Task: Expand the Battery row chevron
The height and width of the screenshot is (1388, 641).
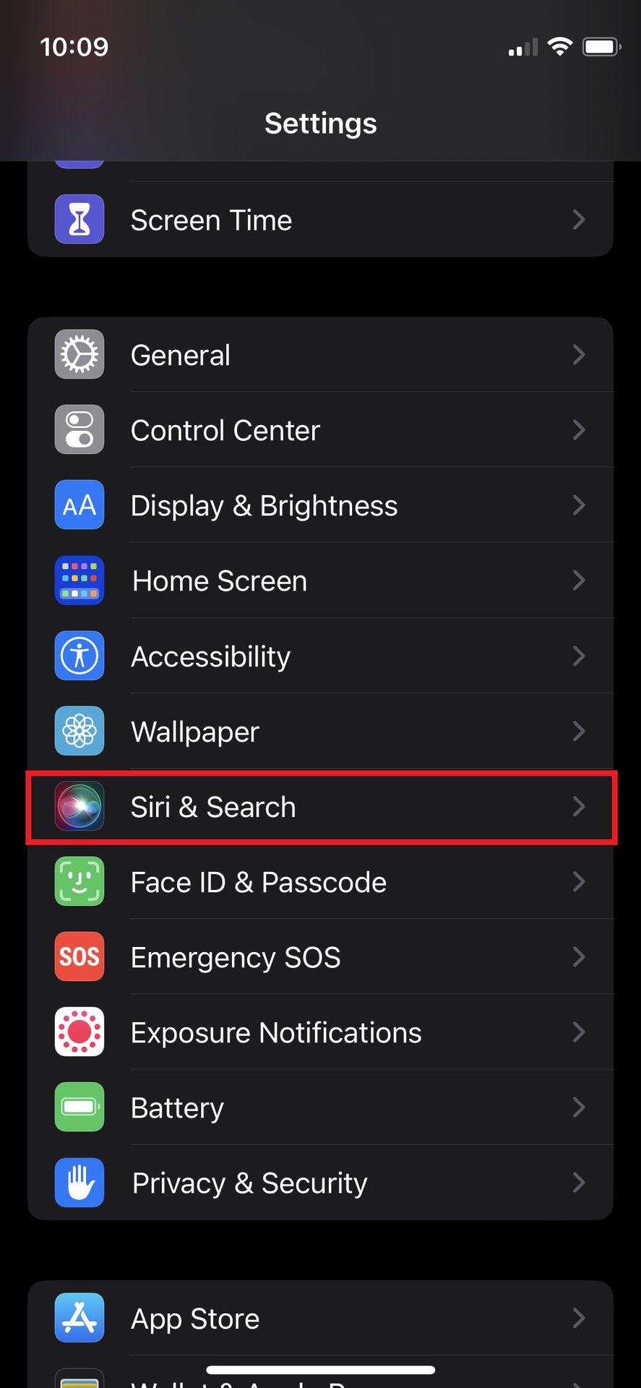Action: (578, 1107)
